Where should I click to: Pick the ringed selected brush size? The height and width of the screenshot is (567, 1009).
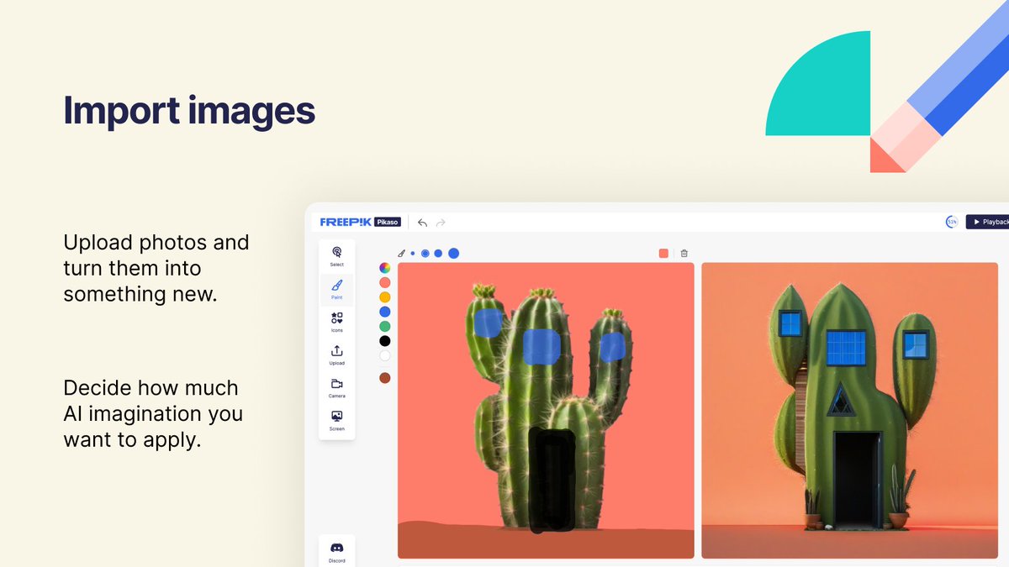(x=425, y=253)
